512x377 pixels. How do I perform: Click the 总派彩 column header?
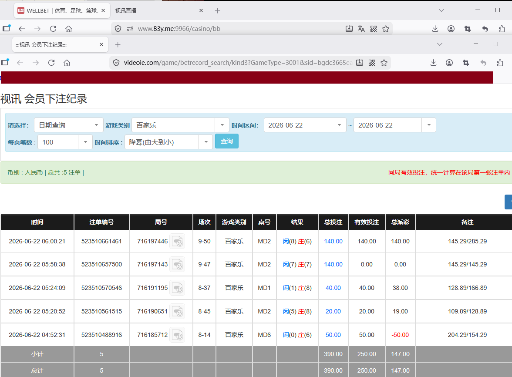(x=401, y=222)
